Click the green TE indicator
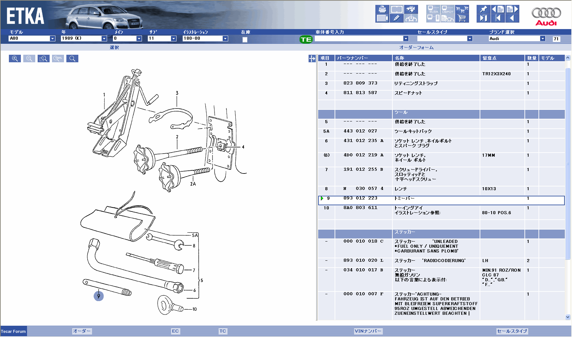This screenshot has height=337, width=572. click(306, 39)
